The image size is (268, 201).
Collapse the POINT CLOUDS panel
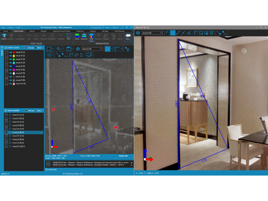tap(6, 48)
